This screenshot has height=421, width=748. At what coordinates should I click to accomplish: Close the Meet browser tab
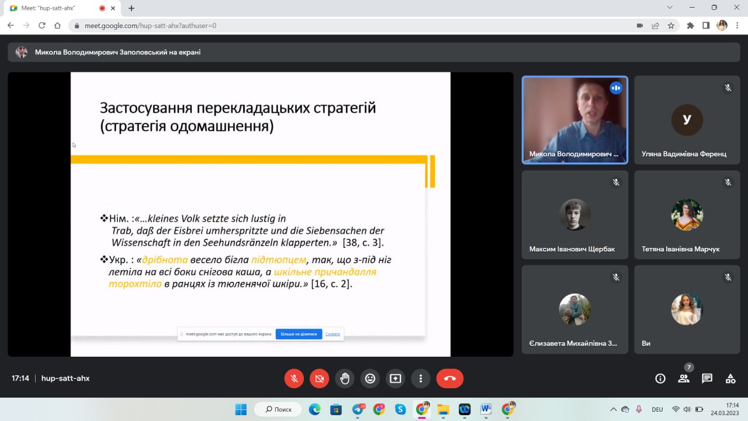[113, 8]
